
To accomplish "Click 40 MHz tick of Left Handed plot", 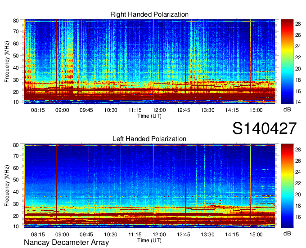I will tap(16, 192).
